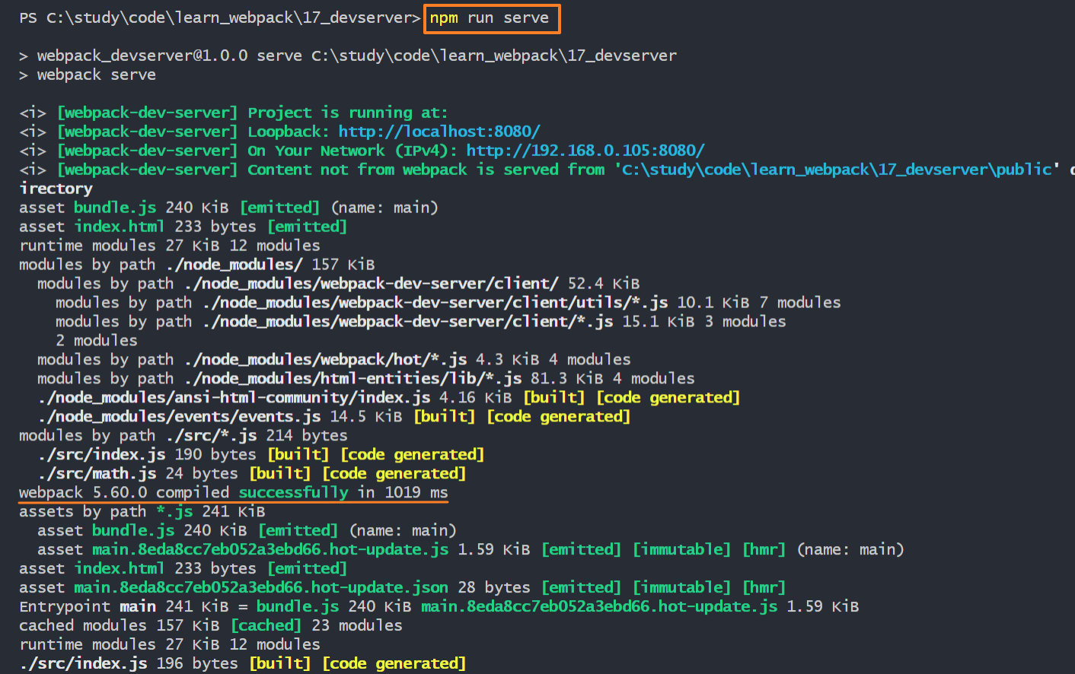Click the ./src/math.js module path

pos(97,474)
